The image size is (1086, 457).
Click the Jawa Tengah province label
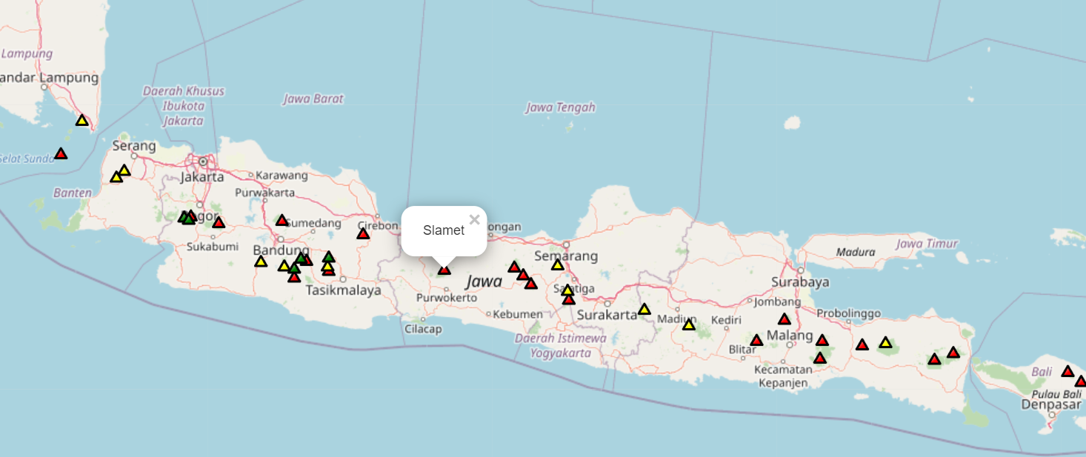pyautogui.click(x=561, y=107)
